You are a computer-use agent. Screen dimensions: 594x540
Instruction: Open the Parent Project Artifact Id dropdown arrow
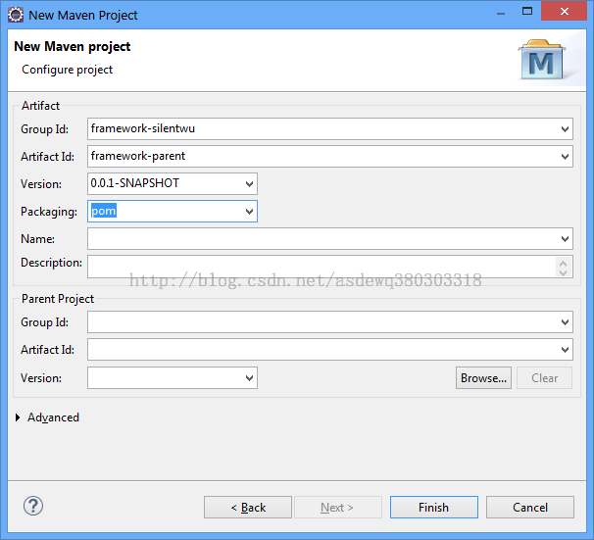(x=565, y=350)
